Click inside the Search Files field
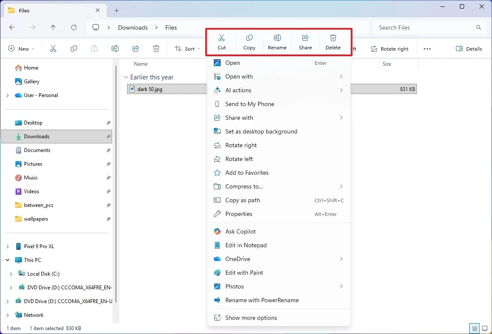492x334 pixels. pyautogui.click(x=412, y=27)
